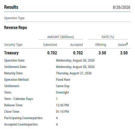Click the Reverse Repo heading
This screenshot has height=129, width=135.
(15, 27)
